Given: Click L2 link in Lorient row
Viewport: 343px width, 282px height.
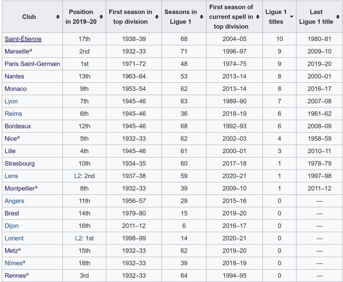Looking at the screenshot, I should 78,238.
